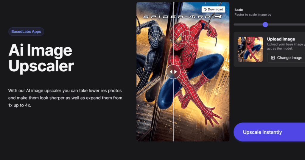Click the Scale label text

(x=239, y=10)
